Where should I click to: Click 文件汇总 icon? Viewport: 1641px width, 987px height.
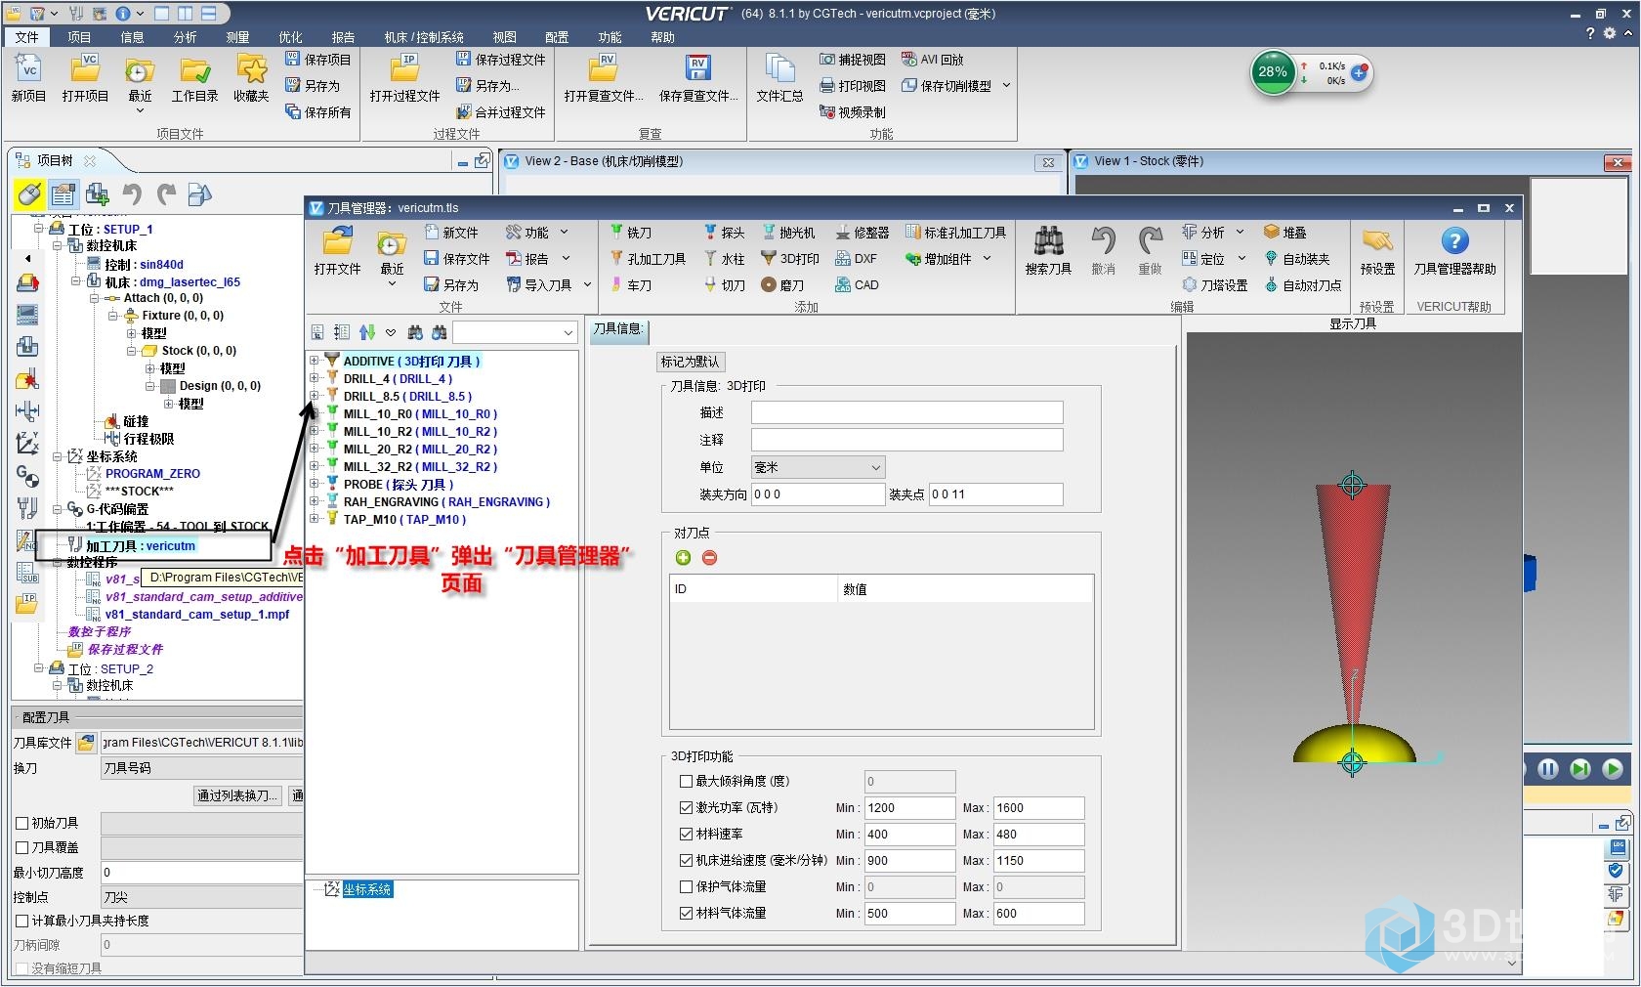[779, 78]
